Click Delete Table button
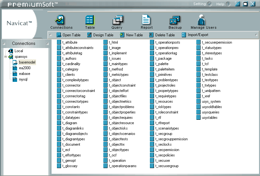This screenshot has width=260, height=176. tap(162, 35)
